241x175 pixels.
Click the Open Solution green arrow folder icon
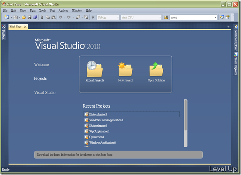(x=156, y=69)
